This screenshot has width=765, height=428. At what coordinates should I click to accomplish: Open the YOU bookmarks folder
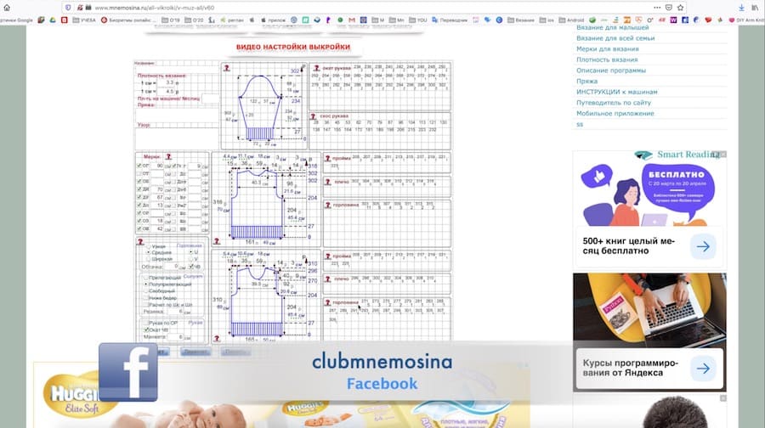pos(418,20)
